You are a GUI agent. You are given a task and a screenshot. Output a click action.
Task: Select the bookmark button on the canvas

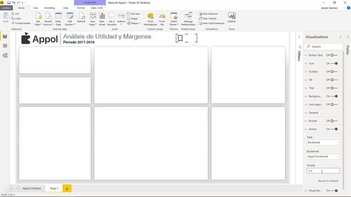click(186, 38)
